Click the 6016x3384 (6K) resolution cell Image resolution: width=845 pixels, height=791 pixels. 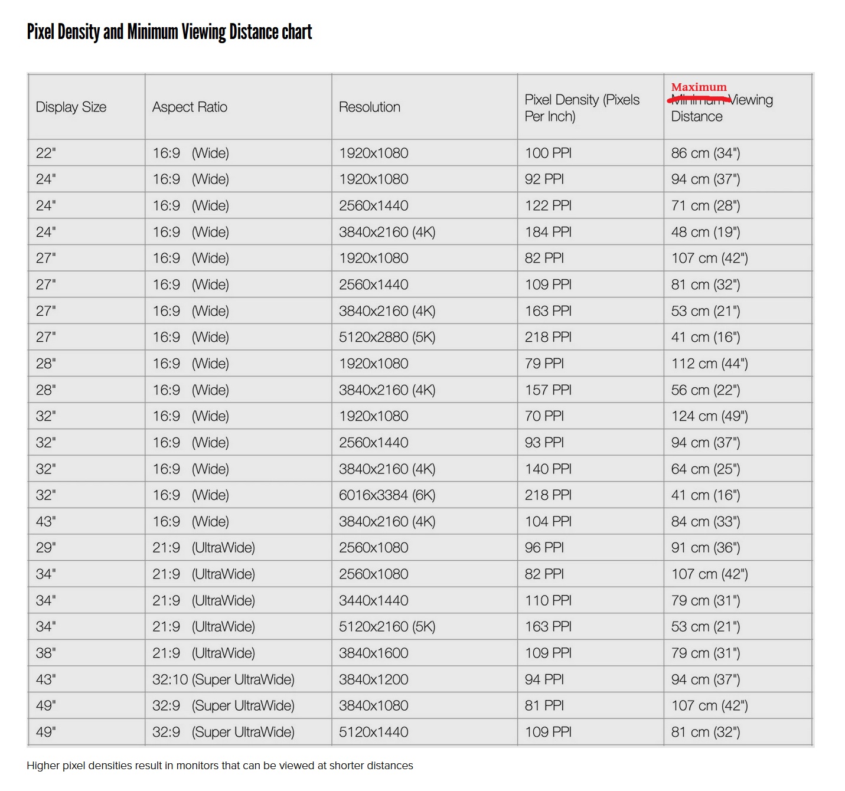coord(425,495)
